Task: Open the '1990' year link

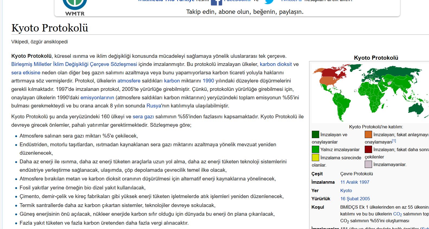Action: [208, 81]
